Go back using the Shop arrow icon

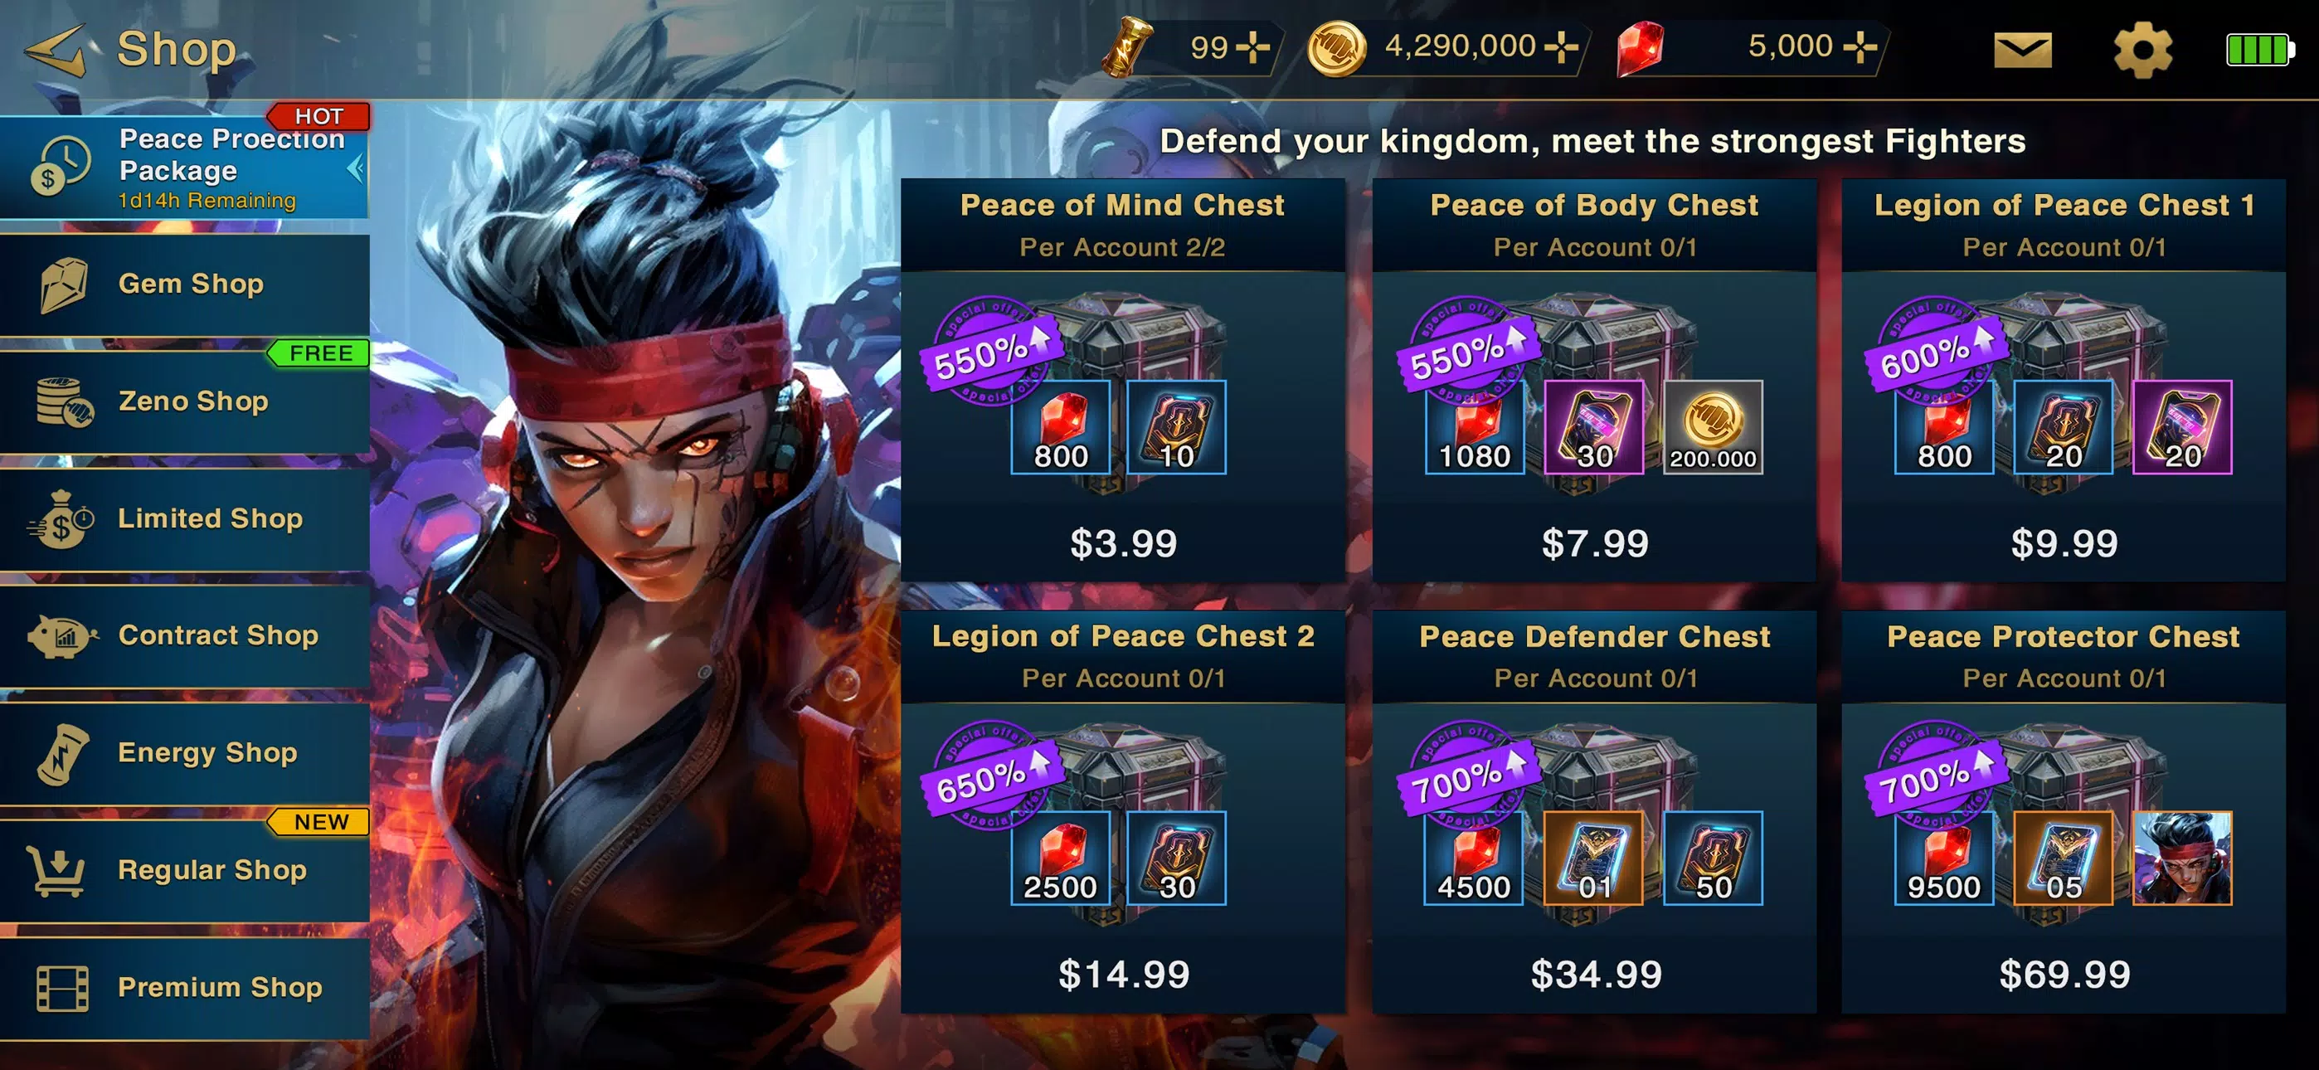(x=56, y=51)
